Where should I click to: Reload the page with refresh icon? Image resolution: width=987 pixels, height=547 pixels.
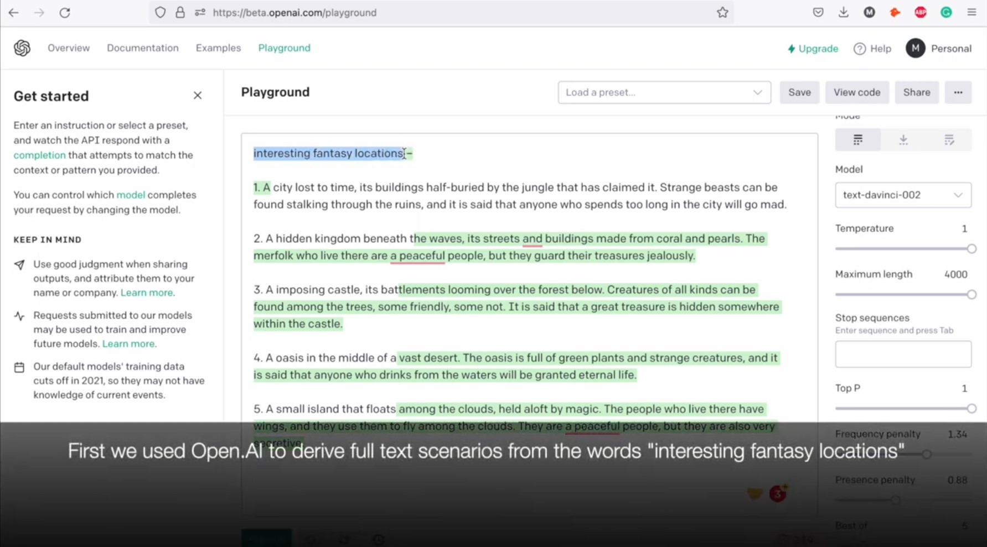[65, 12]
